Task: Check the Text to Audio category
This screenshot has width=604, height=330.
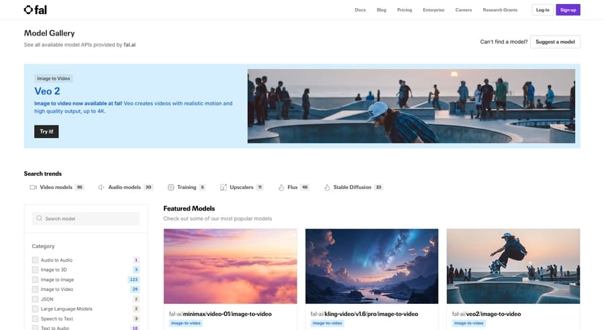Action: pyautogui.click(x=35, y=328)
